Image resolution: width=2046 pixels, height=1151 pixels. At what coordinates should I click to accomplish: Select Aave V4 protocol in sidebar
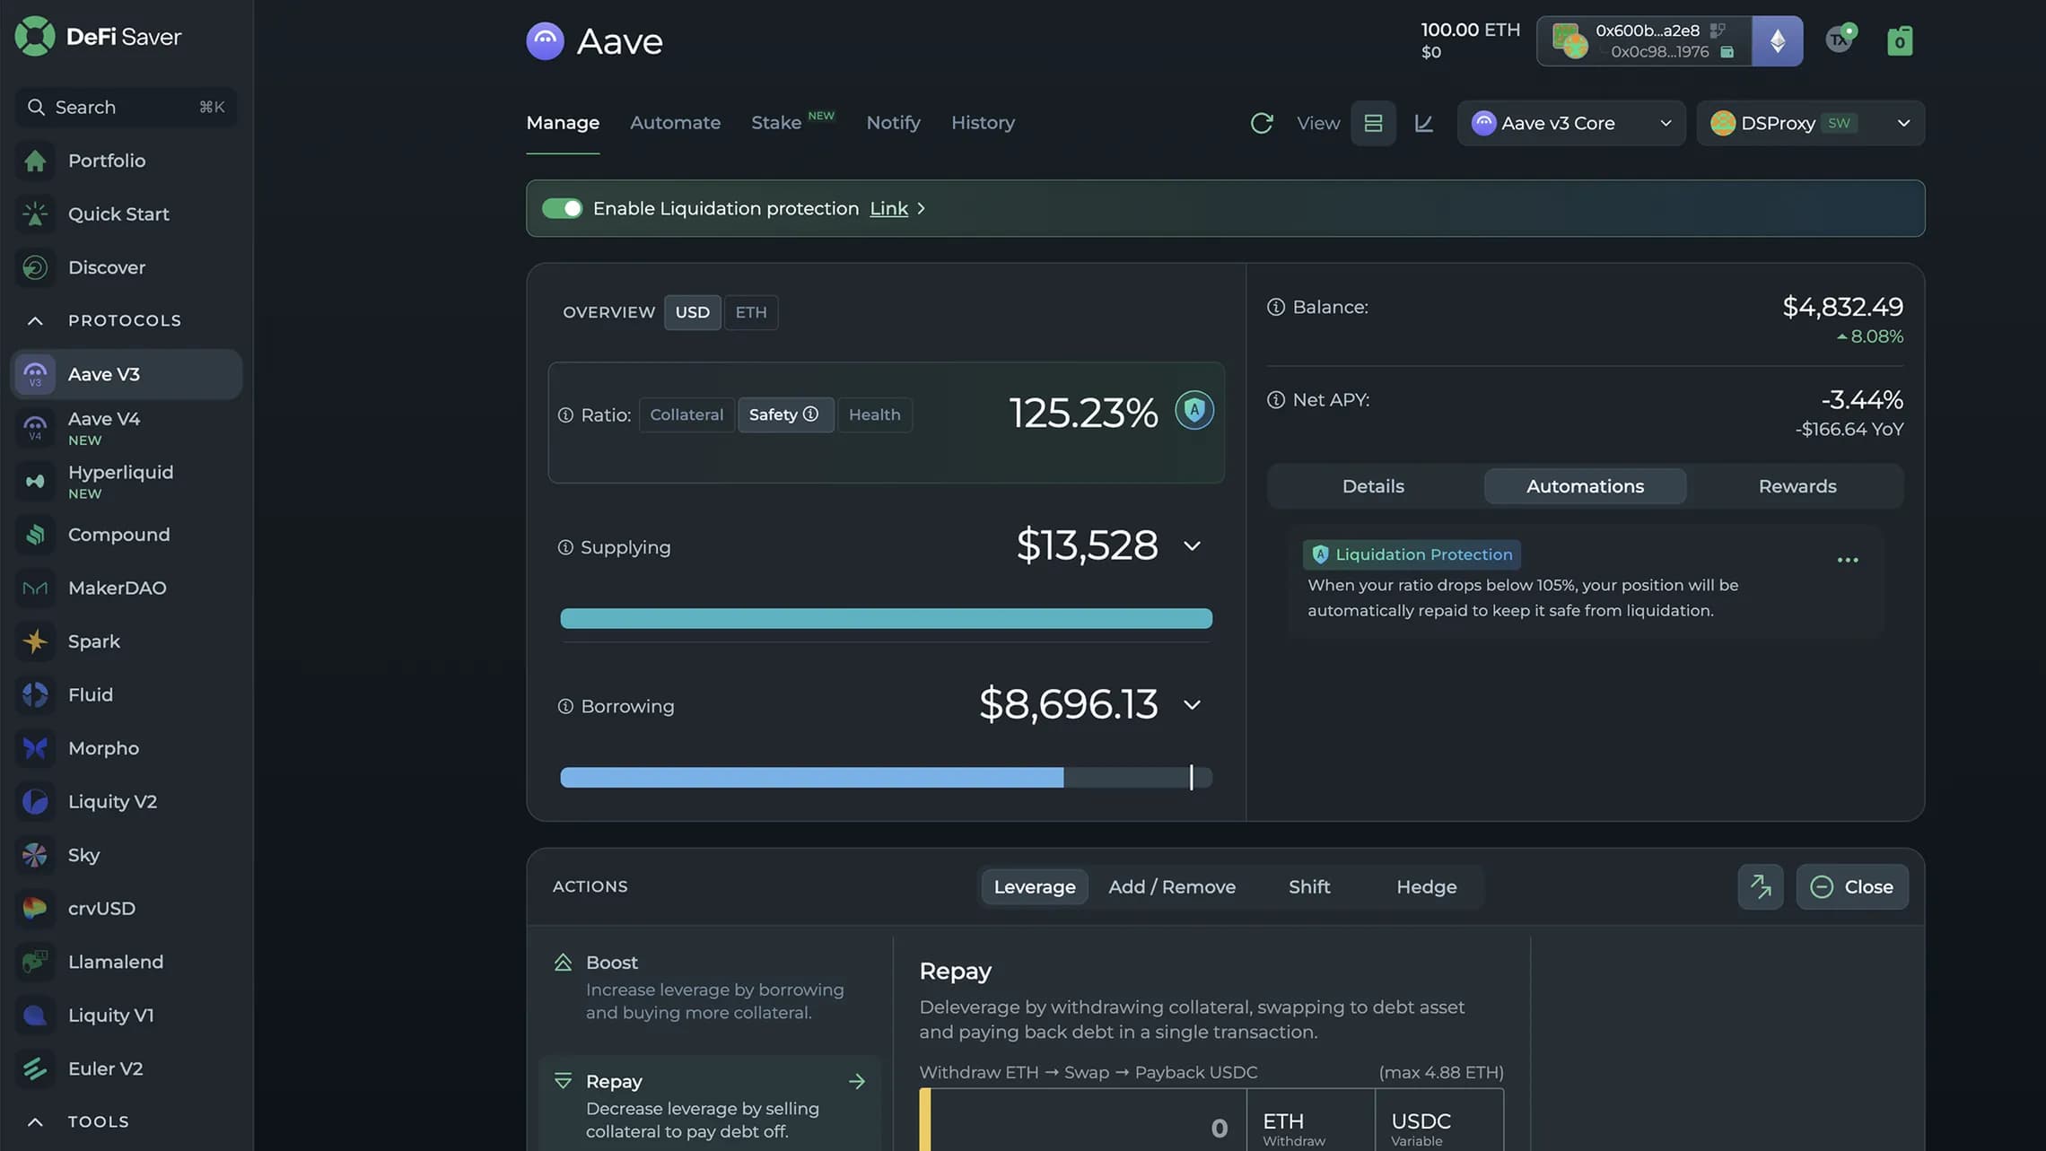point(126,428)
